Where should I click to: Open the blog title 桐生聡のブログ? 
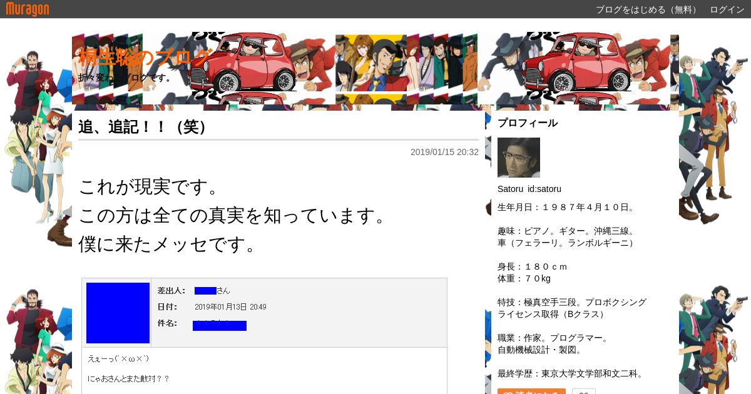point(145,58)
